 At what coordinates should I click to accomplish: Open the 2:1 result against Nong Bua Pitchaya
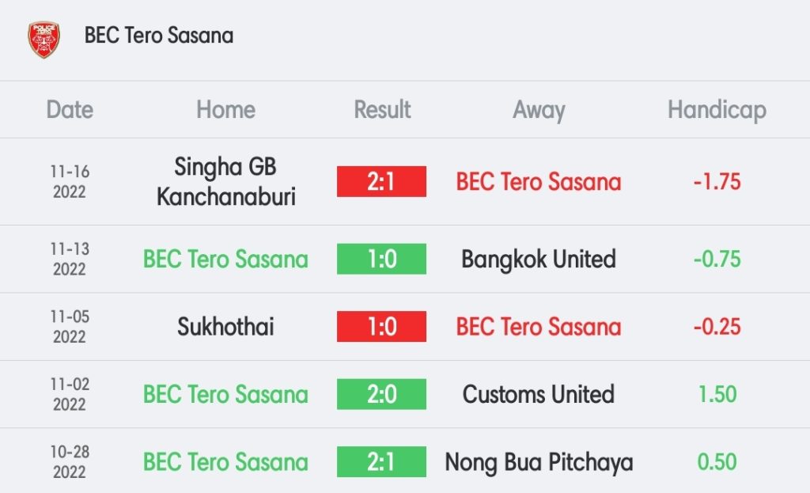[x=381, y=461]
